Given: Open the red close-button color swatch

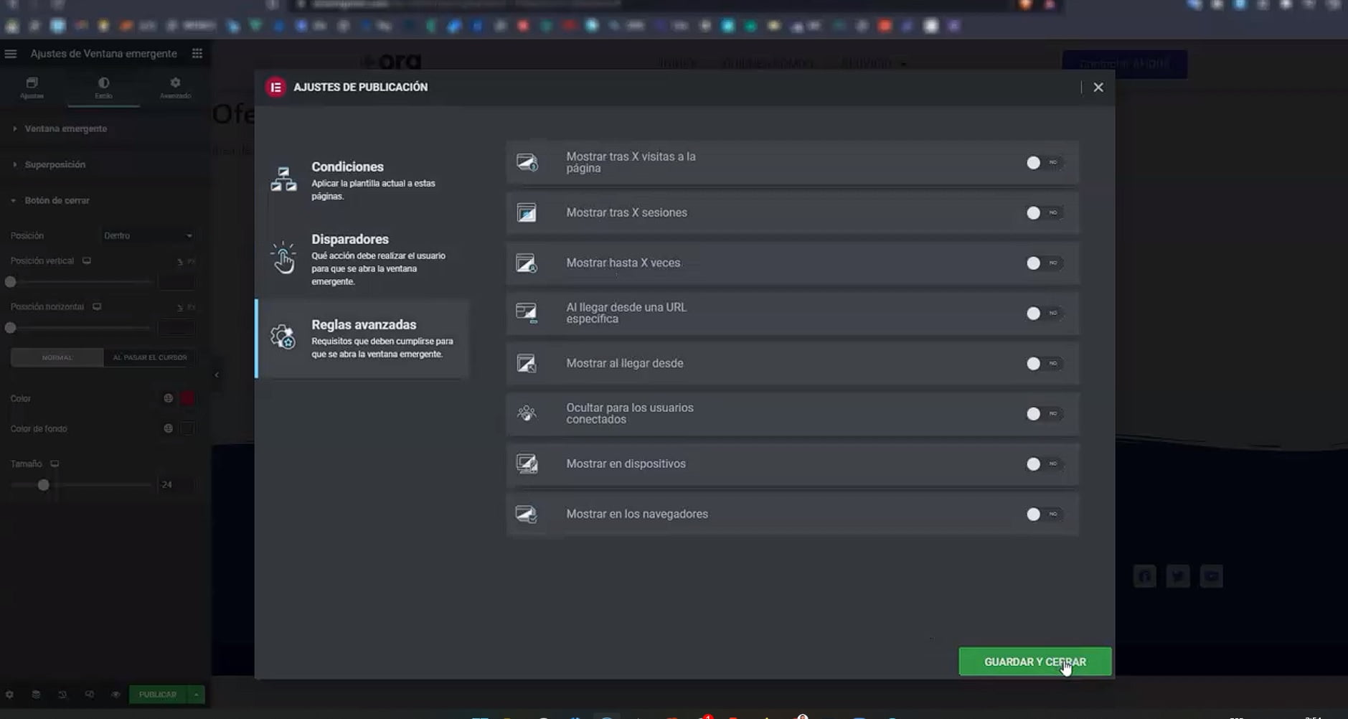Looking at the screenshot, I should (187, 399).
